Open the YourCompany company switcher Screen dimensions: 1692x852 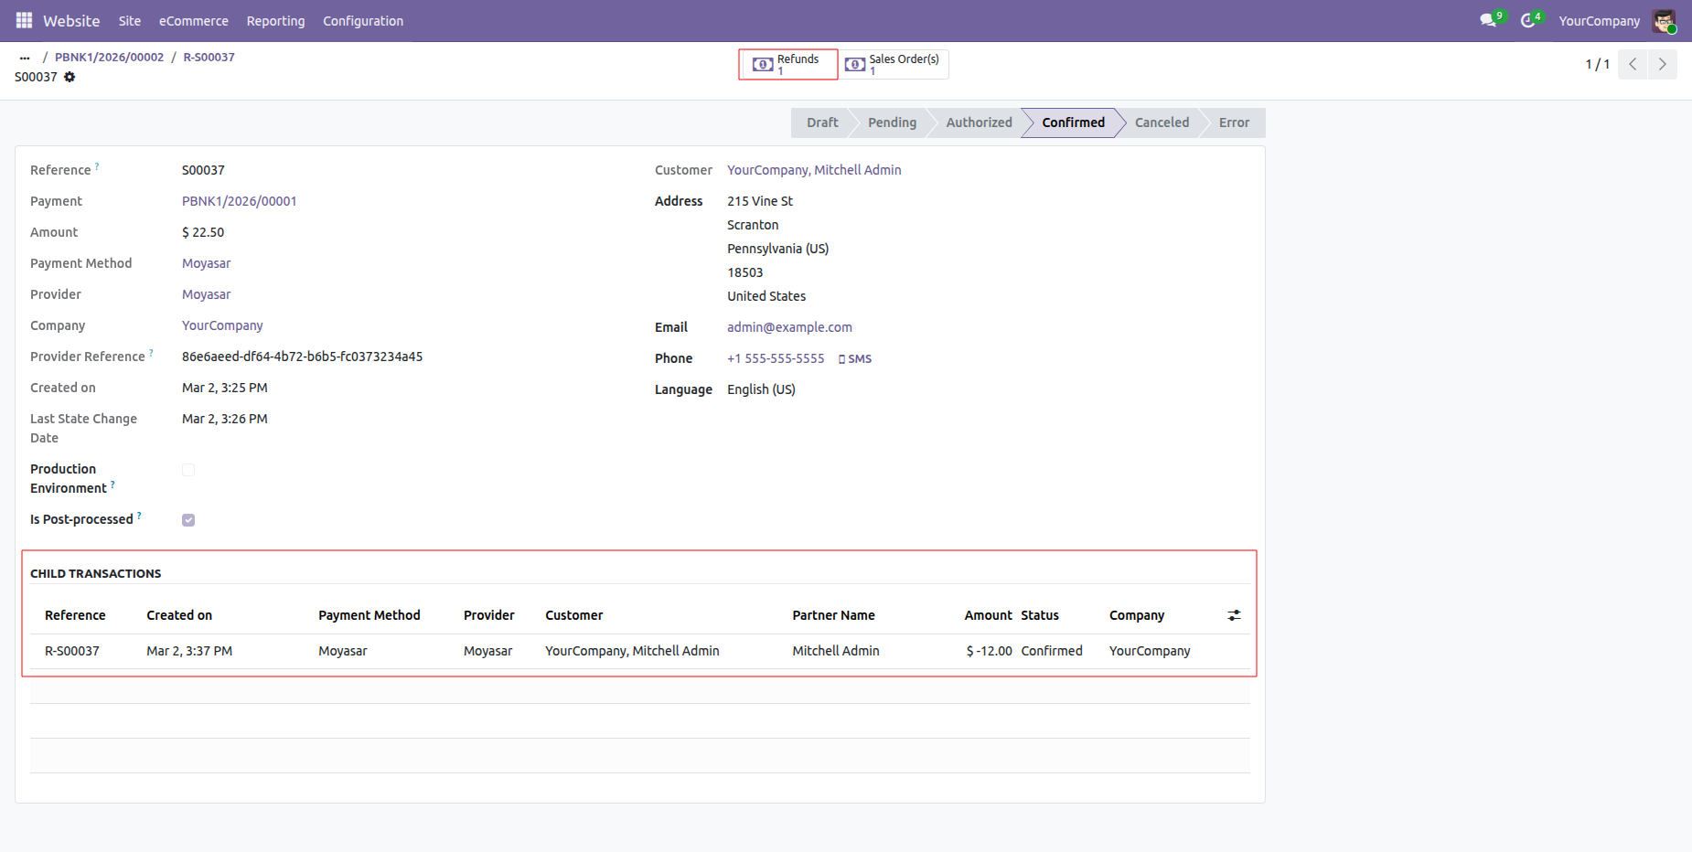[1599, 20]
